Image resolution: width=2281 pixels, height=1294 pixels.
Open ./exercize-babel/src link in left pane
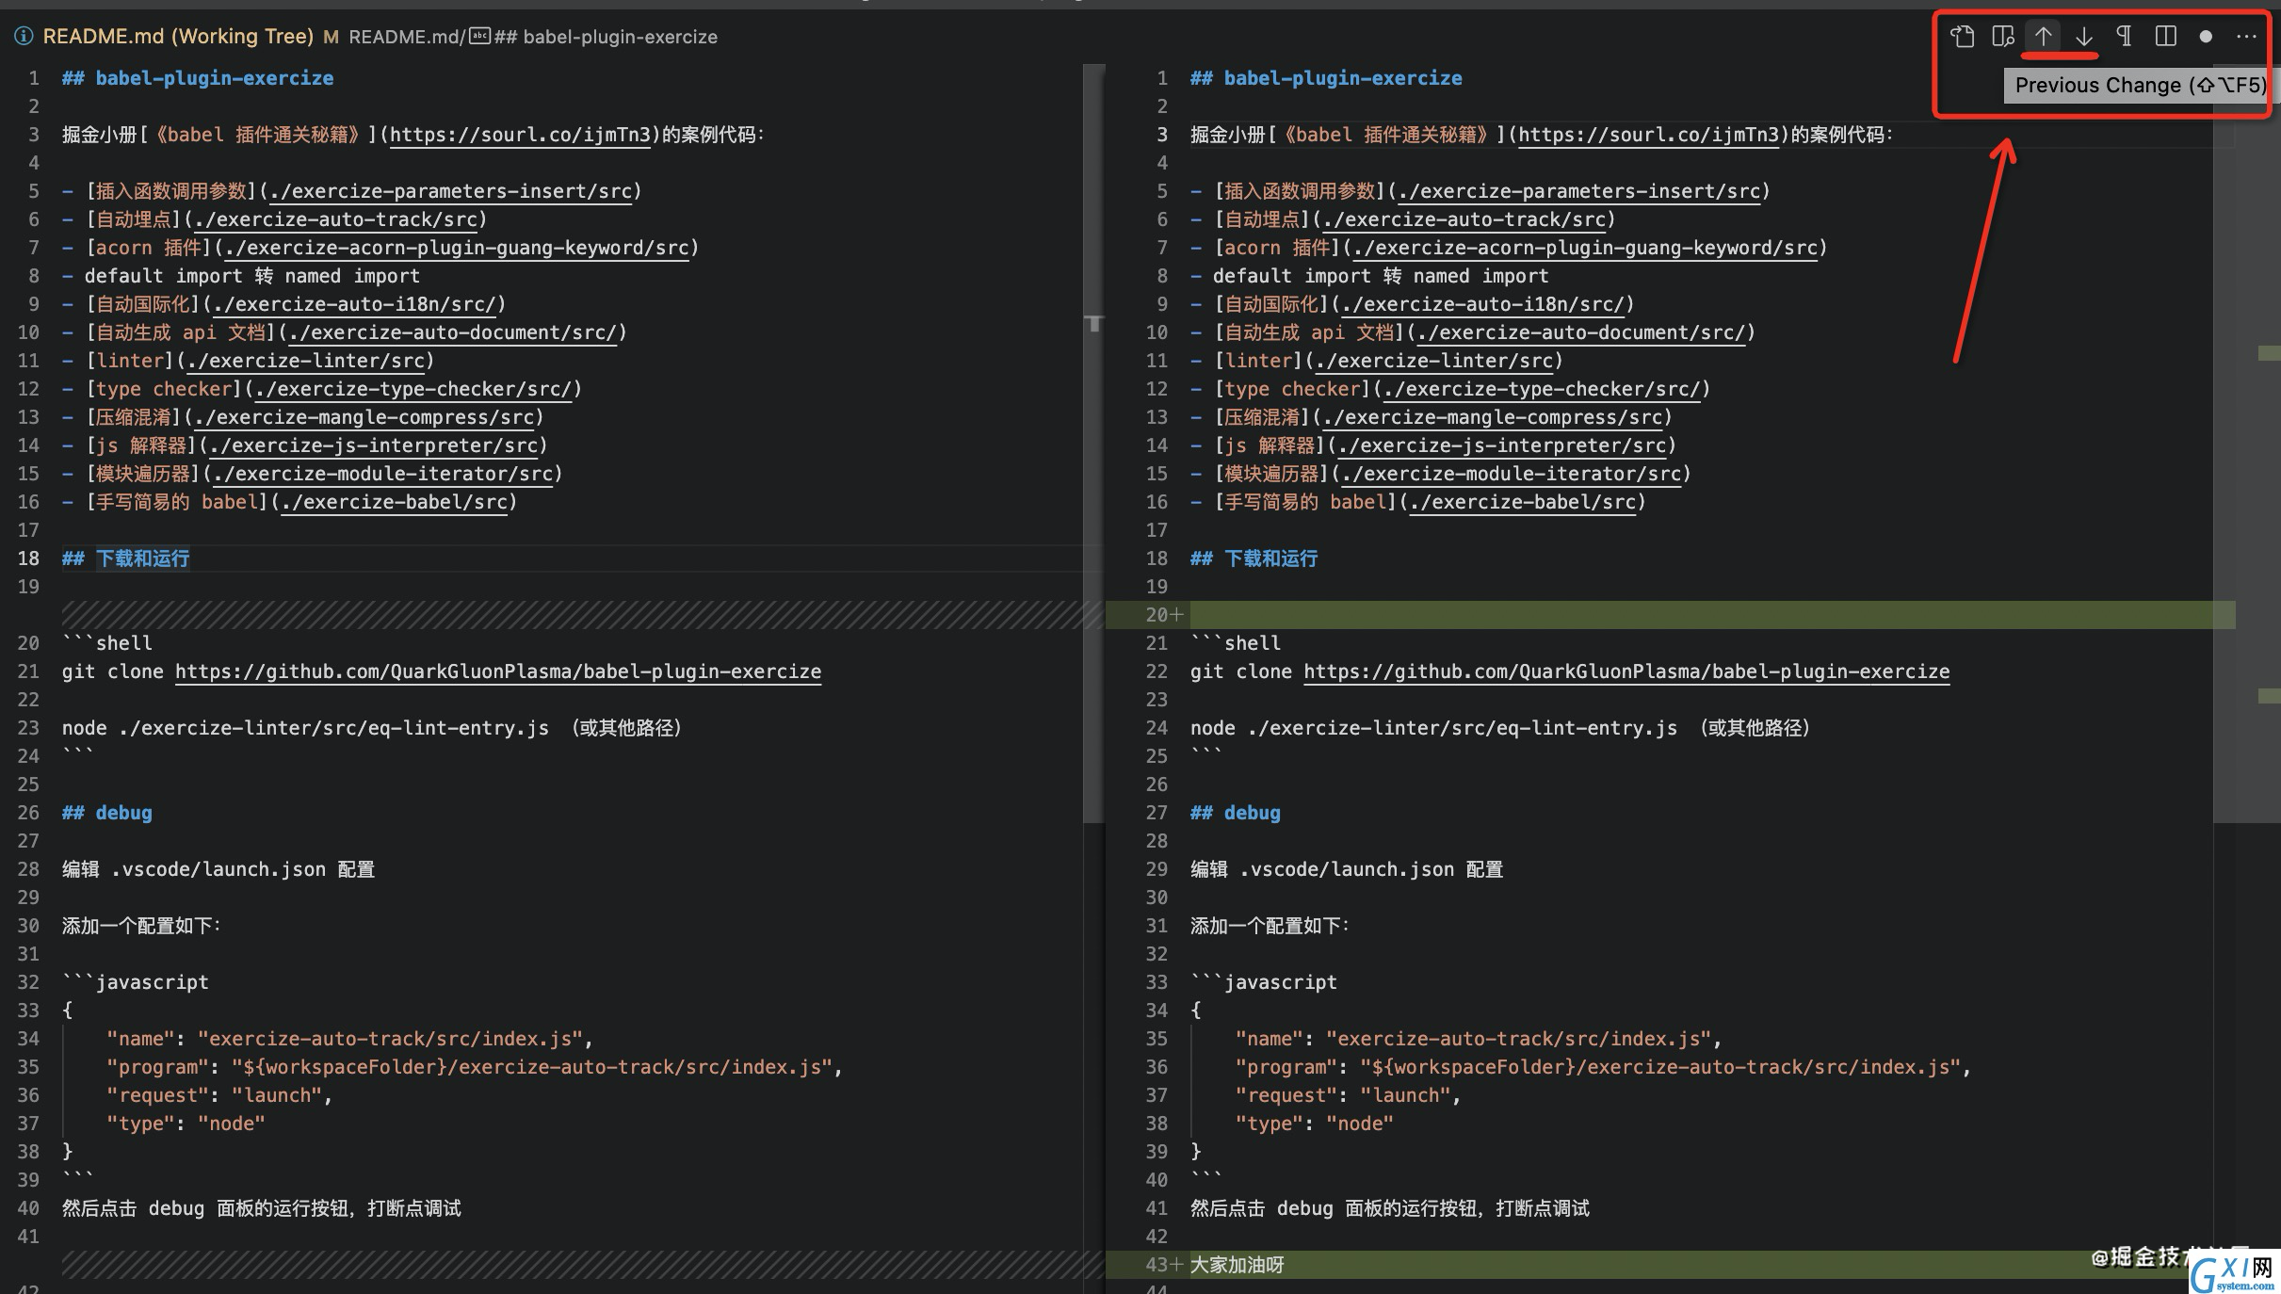395,502
